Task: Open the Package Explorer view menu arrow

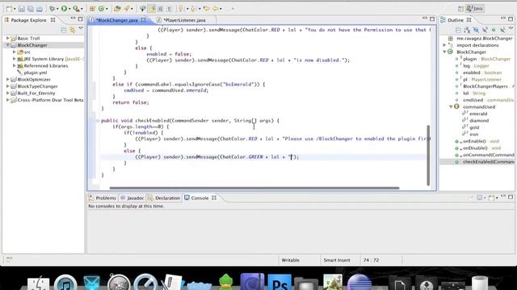Action: pyautogui.click(x=81, y=29)
